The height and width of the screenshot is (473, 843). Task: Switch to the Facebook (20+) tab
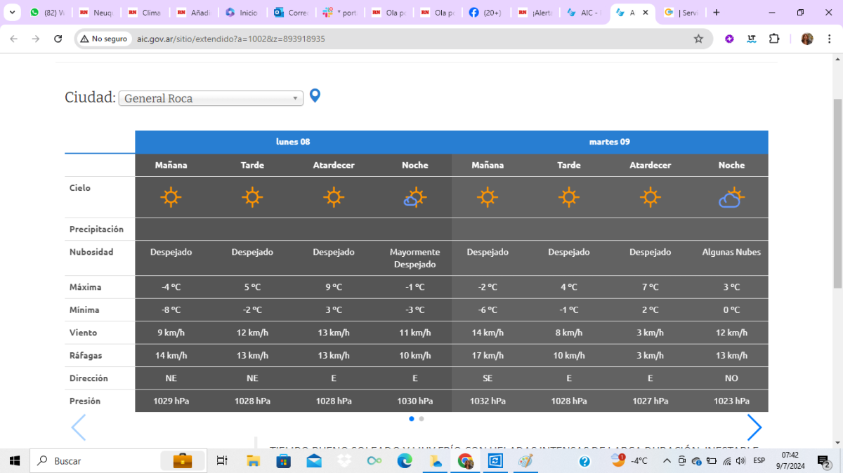pyautogui.click(x=486, y=12)
